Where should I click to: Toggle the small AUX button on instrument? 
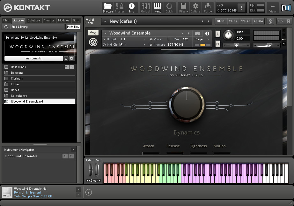tap(284, 39)
